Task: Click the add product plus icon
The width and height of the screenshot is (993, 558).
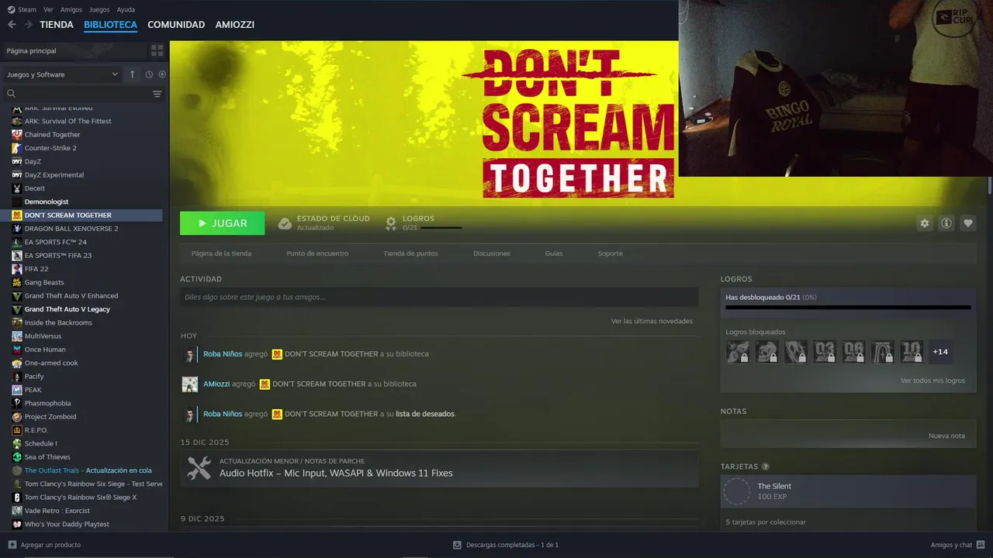Action: click(12, 545)
